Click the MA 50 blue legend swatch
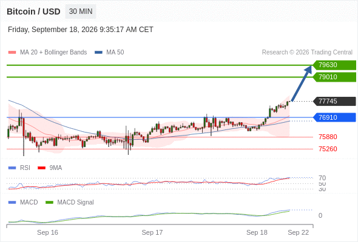 point(98,53)
